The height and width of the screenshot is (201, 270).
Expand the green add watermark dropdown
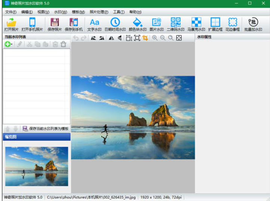(12, 45)
